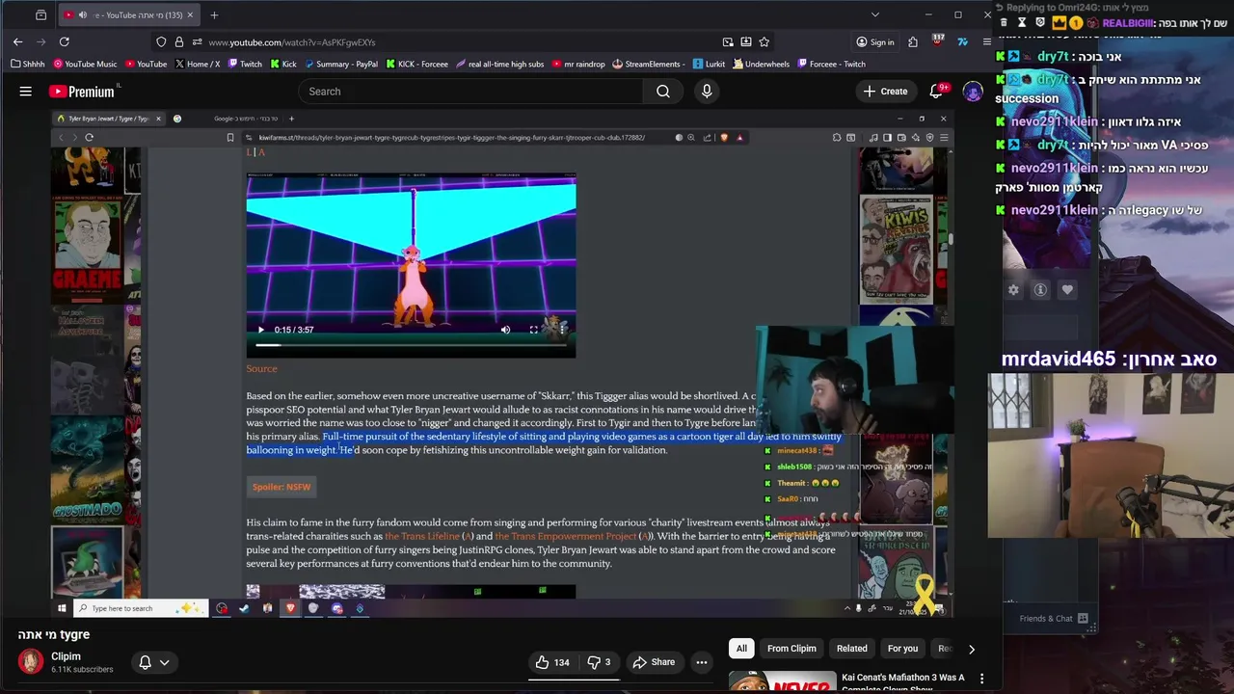Show site security lock information

[x=179, y=42]
